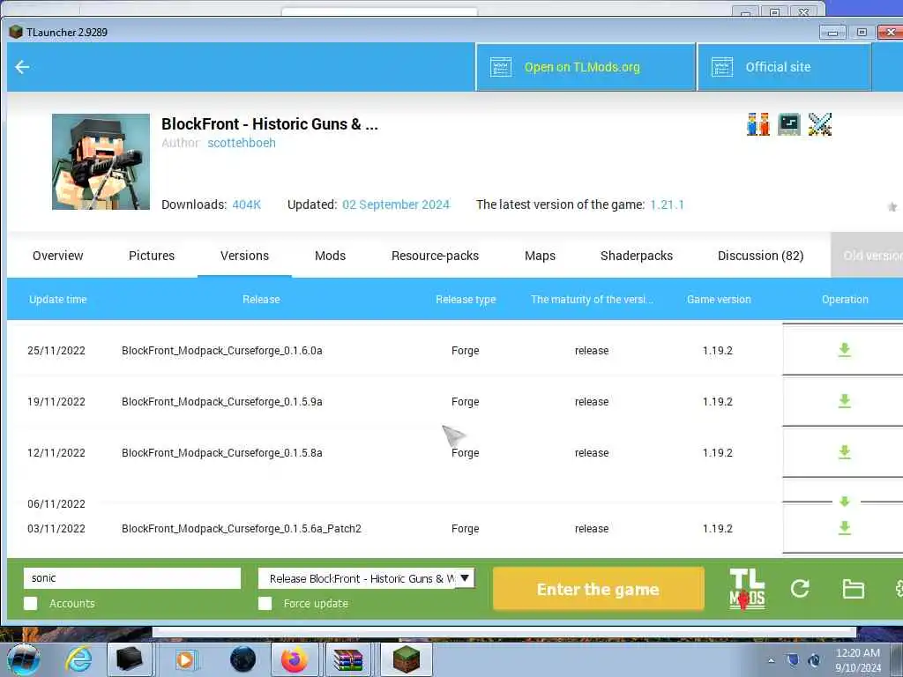The width and height of the screenshot is (903, 677).
Task: Click the 12/11/2022 update date
Action: point(56,453)
